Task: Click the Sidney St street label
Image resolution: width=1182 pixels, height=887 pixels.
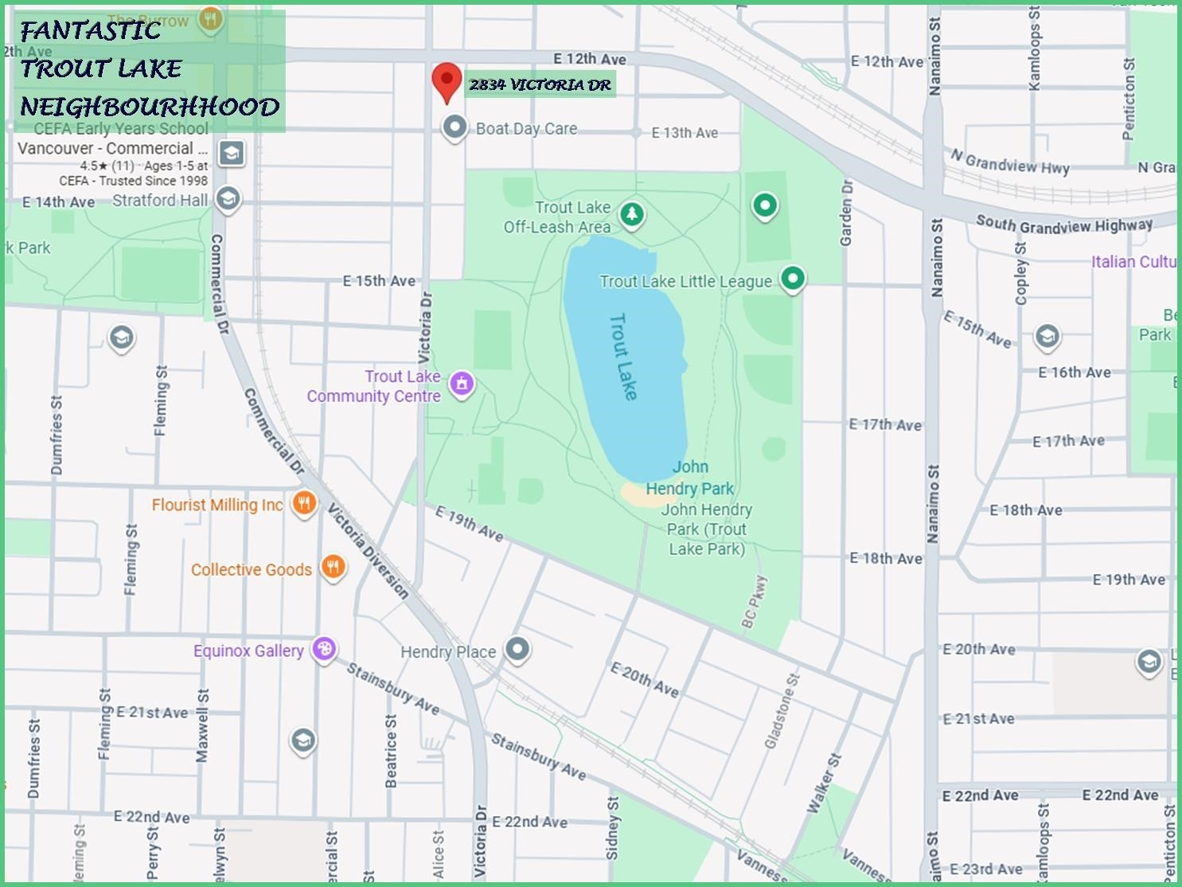Action: point(612,828)
